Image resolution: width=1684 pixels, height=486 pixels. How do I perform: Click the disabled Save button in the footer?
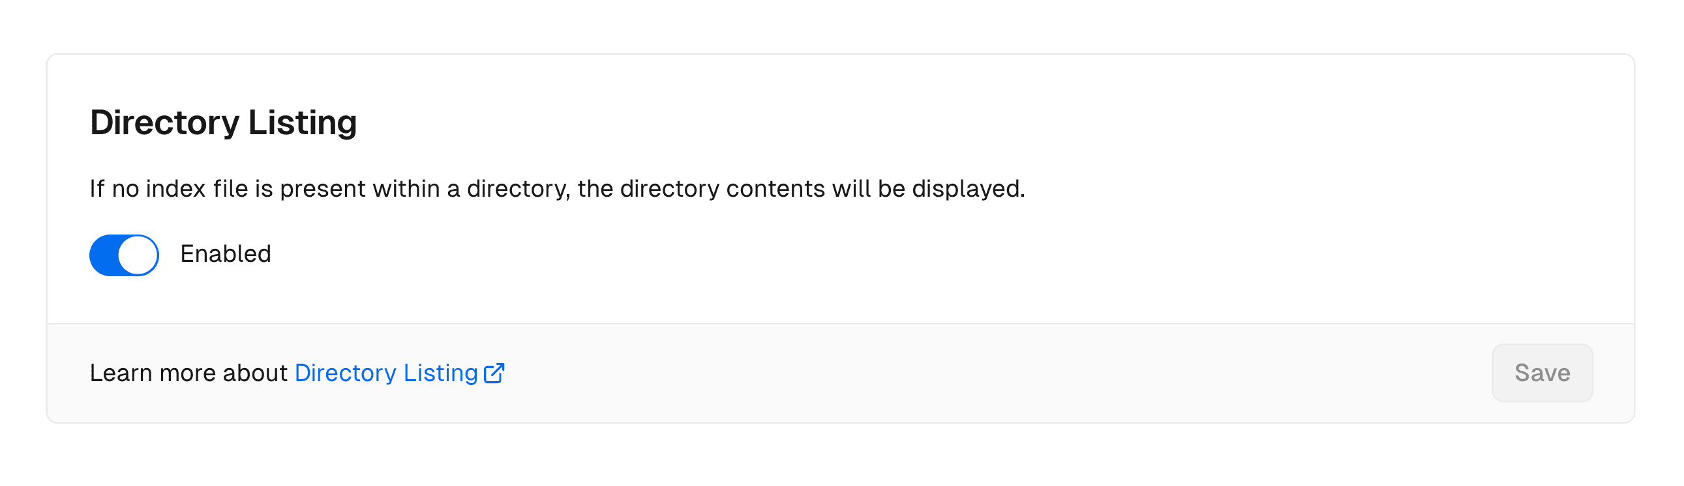tap(1541, 373)
